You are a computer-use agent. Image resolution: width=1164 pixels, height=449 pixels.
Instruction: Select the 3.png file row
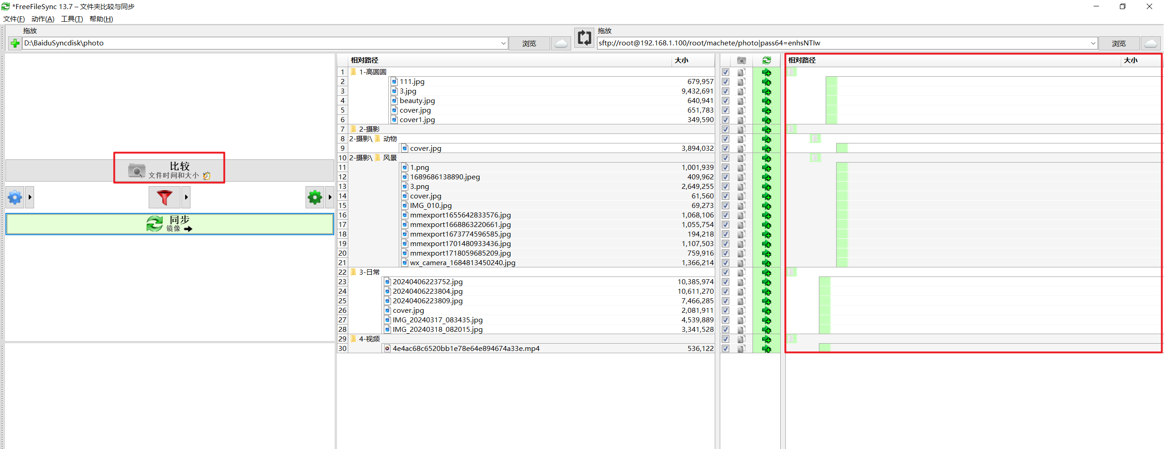531,187
